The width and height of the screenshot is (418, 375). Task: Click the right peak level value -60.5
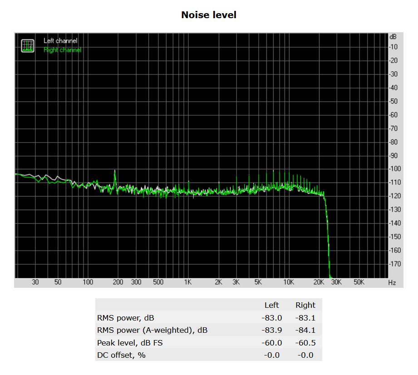305,343
